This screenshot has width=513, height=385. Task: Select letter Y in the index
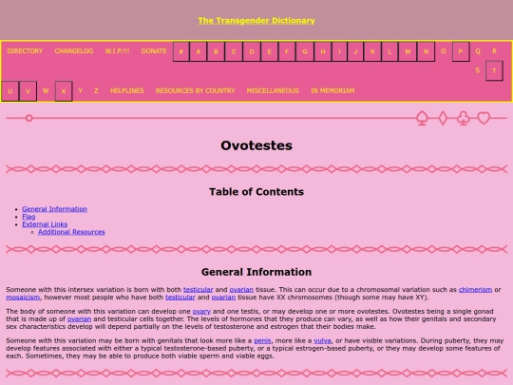click(x=80, y=90)
